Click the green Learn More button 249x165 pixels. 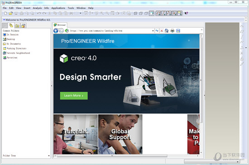click(x=74, y=96)
